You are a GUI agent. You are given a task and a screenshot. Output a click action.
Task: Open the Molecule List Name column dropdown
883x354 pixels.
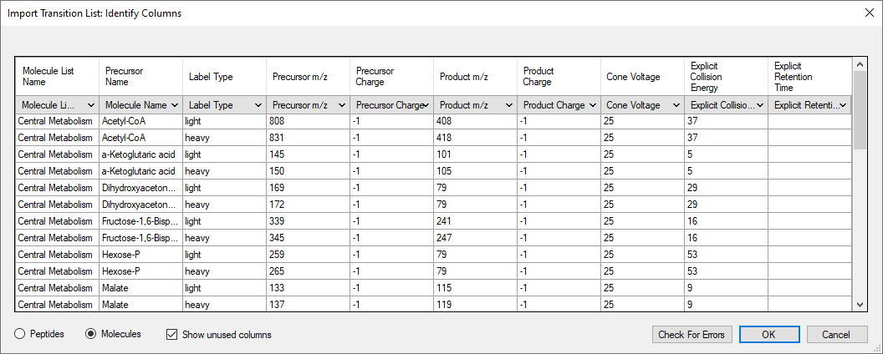[57, 105]
